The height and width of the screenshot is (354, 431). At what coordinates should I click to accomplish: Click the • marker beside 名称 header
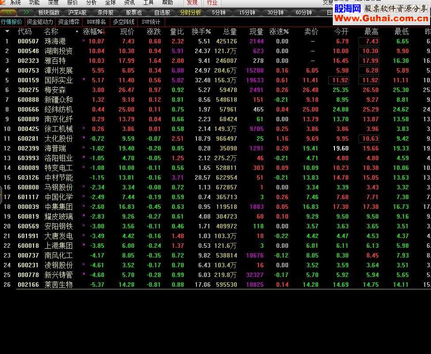77,31
